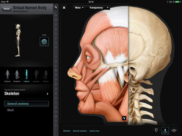Activate the body silhouette view icon

click(165, 131)
